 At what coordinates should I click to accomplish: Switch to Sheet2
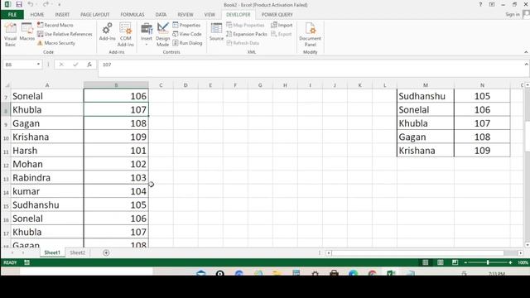click(x=77, y=252)
